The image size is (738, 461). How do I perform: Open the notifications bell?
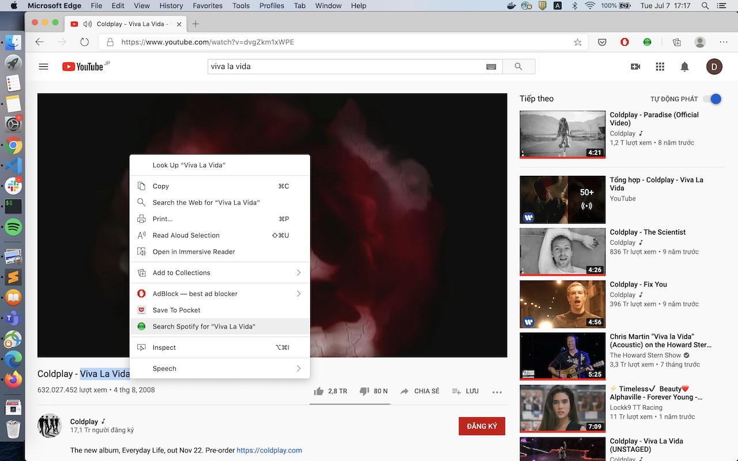[x=684, y=67]
